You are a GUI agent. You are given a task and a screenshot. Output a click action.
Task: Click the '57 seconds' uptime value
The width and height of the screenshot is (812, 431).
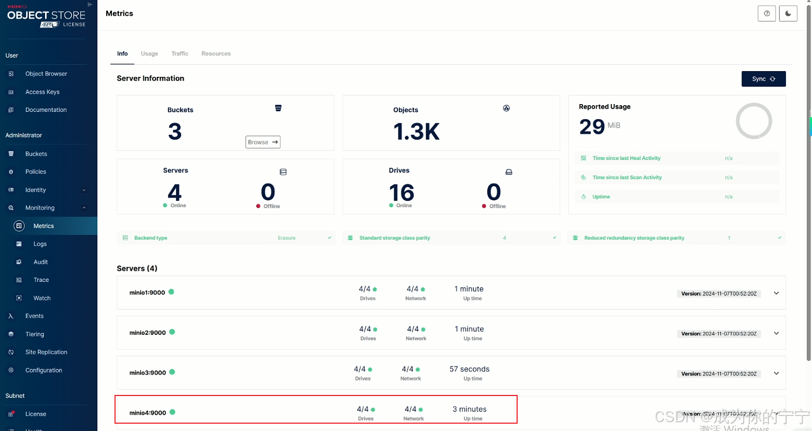click(x=470, y=369)
